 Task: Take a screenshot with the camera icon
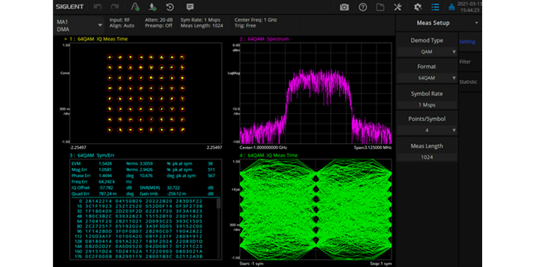tap(344, 7)
